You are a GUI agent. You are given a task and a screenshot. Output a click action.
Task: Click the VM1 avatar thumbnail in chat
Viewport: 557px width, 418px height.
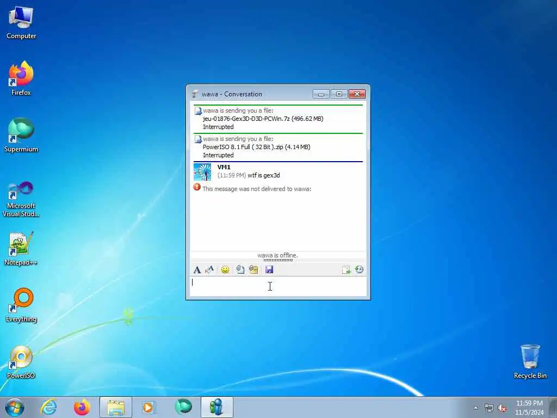coord(202,172)
